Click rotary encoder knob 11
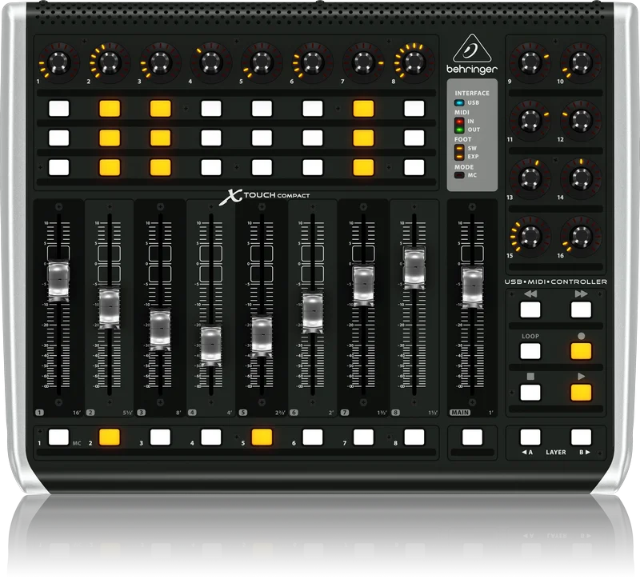640x579 pixels. pos(530,120)
